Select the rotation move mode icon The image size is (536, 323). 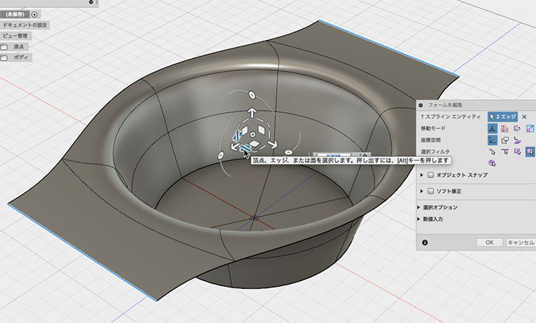click(518, 128)
